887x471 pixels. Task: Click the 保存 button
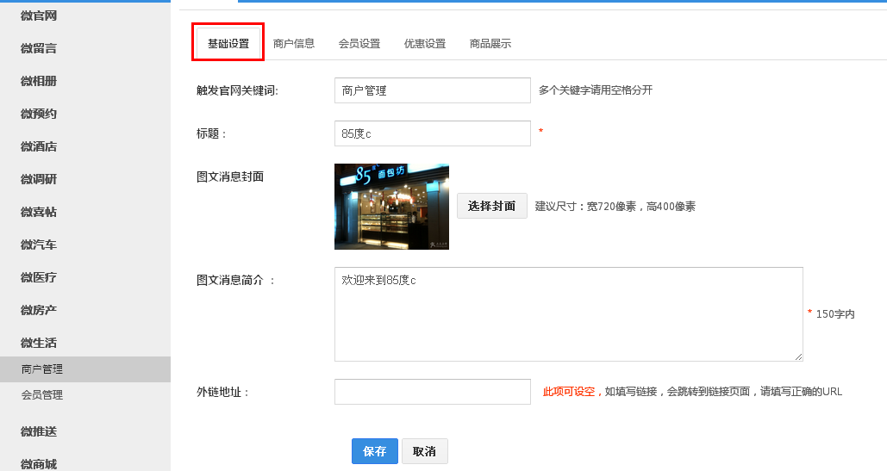point(374,451)
